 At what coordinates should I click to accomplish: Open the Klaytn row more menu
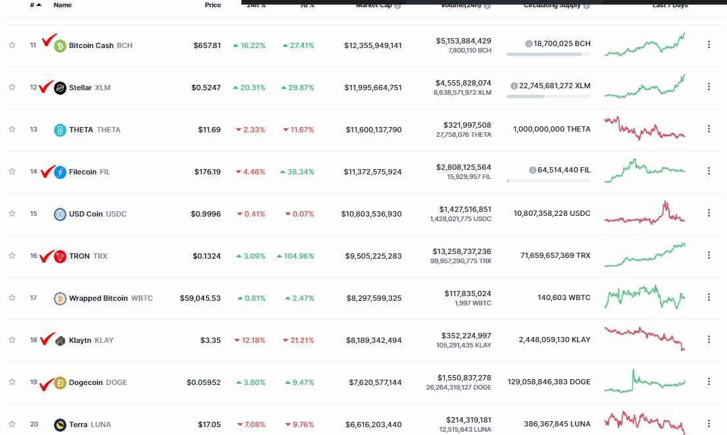(x=709, y=340)
